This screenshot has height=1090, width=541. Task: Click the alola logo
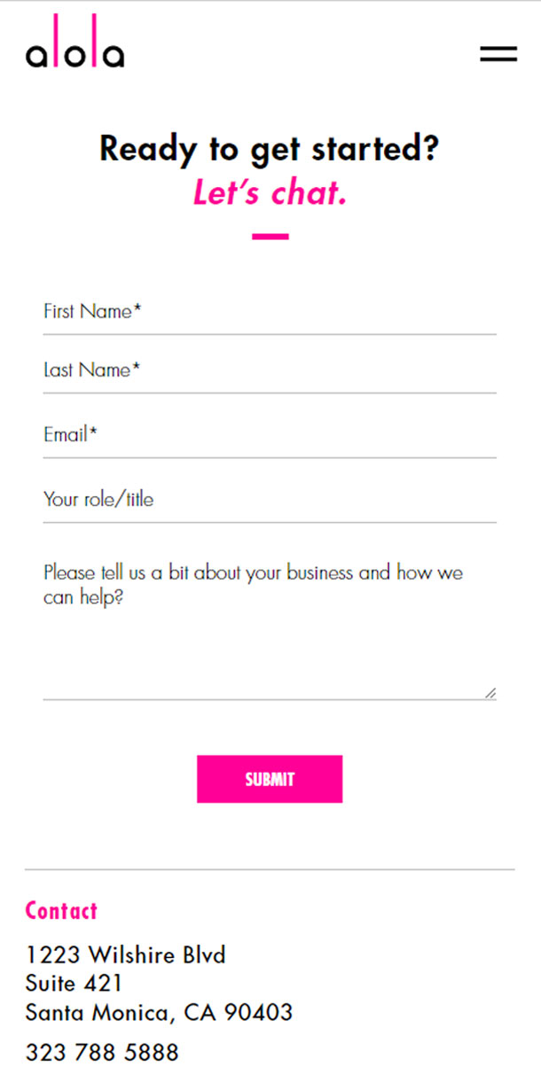click(74, 43)
